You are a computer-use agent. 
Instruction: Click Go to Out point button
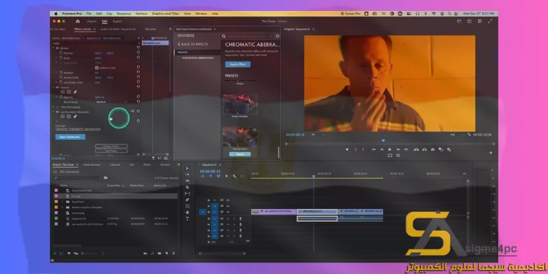[406, 149]
